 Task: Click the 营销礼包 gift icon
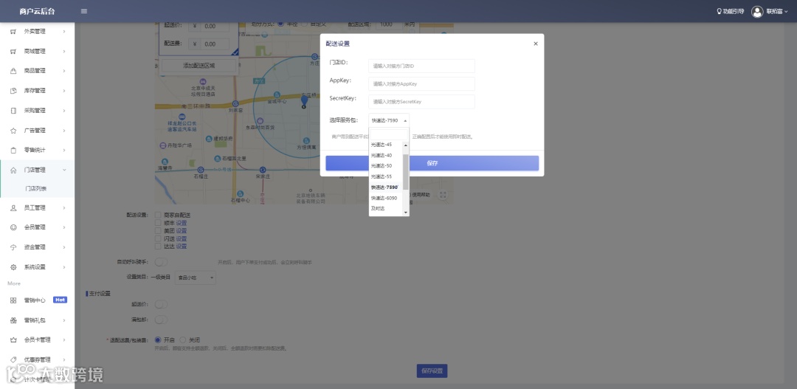pos(13,320)
